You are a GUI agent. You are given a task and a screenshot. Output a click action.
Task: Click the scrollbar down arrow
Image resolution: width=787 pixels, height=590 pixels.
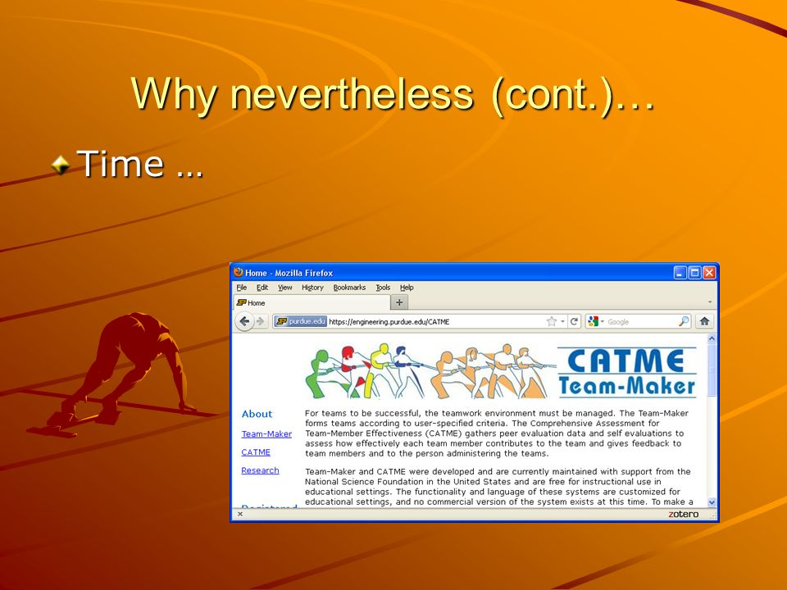click(x=712, y=501)
